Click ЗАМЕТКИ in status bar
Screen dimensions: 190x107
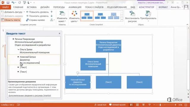pyautogui.click(x=100, y=105)
